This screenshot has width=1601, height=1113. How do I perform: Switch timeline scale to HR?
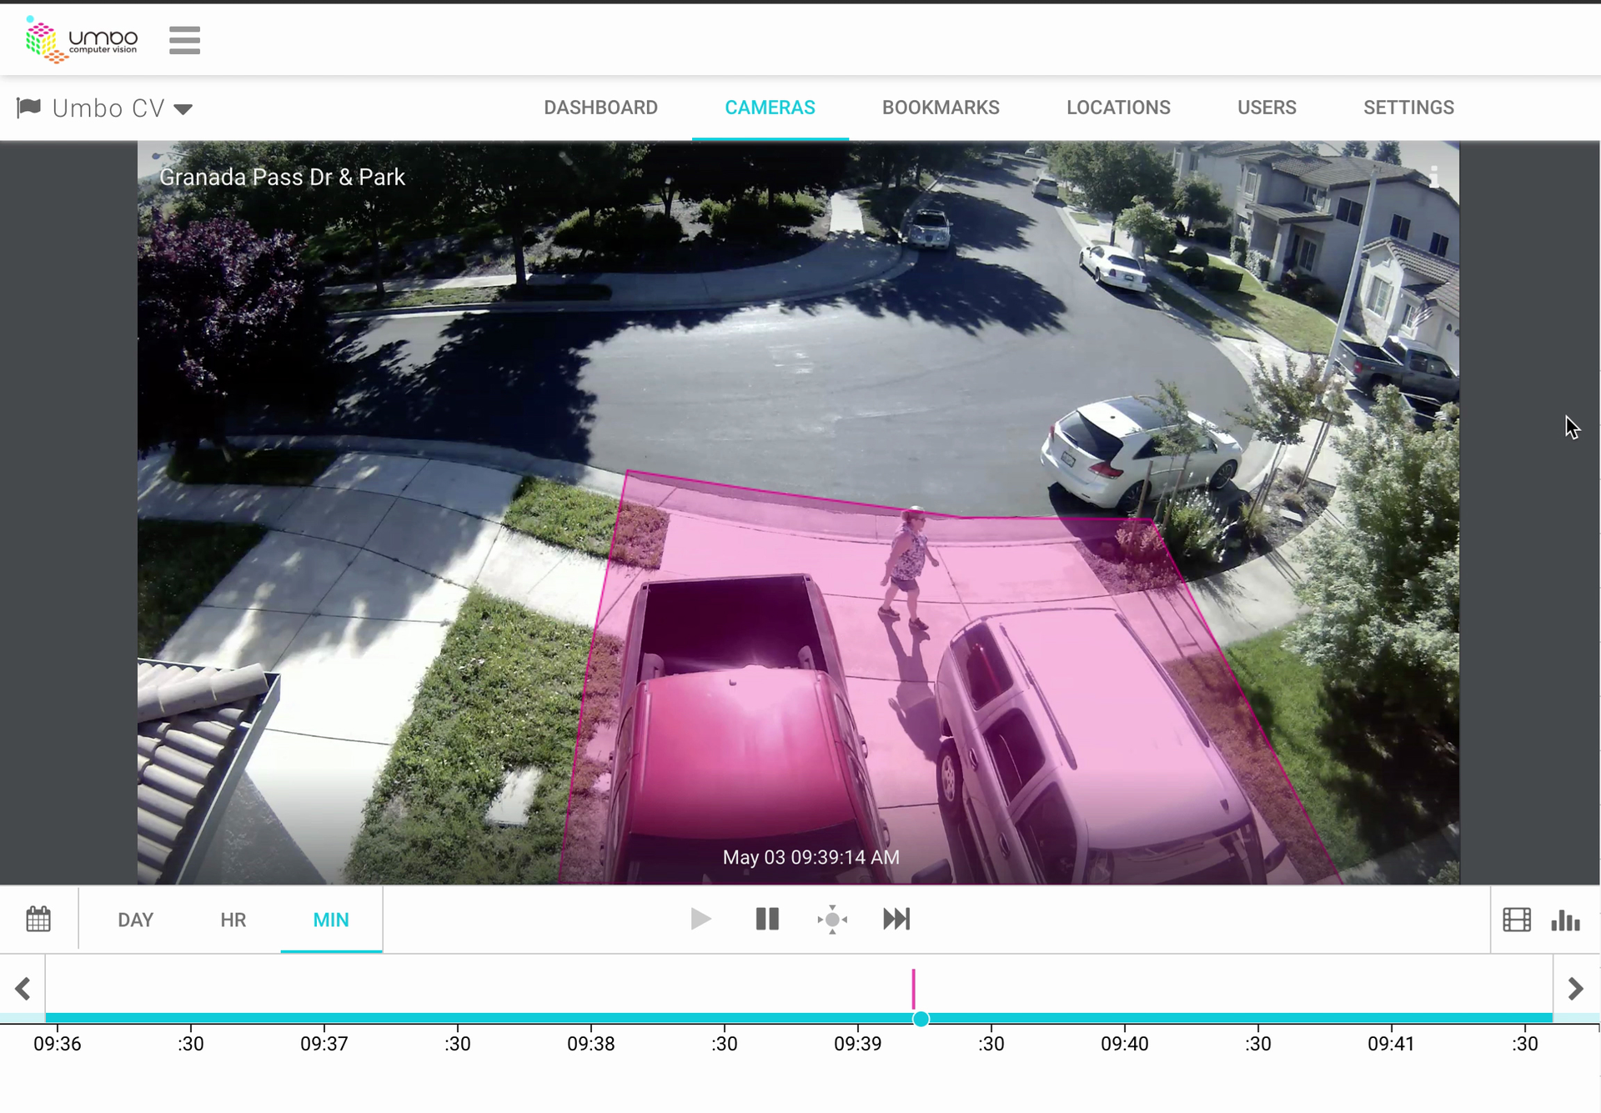point(233,920)
